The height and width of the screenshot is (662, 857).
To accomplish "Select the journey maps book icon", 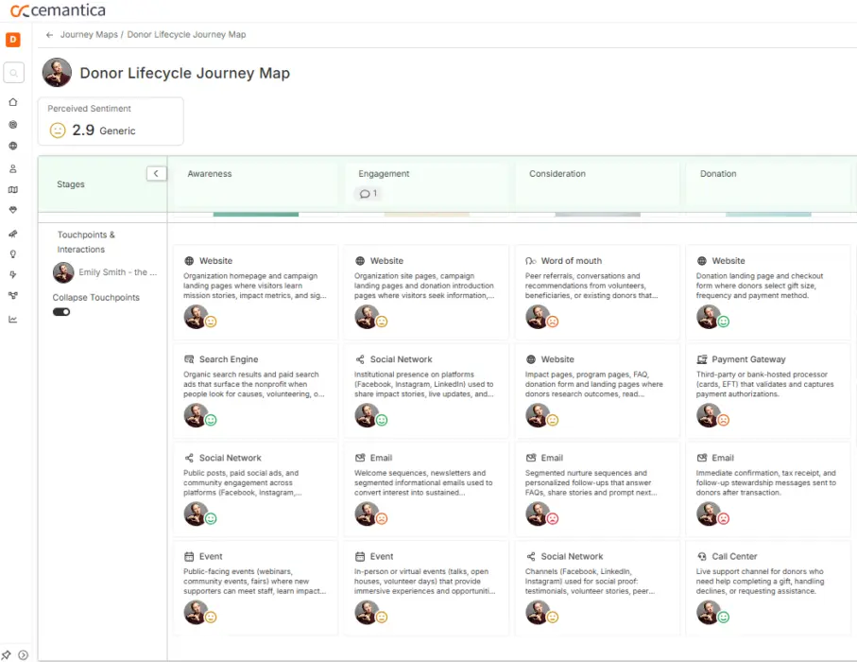I will [12, 189].
